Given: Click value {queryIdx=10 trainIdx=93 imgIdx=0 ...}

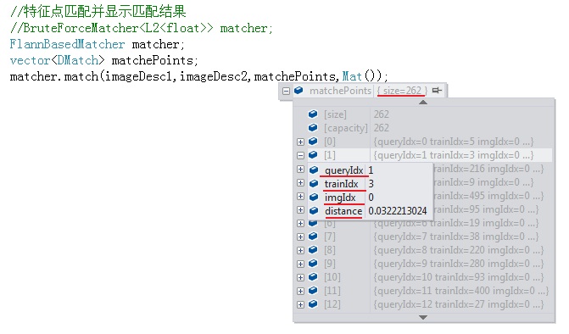Looking at the screenshot, I should coord(458,277).
